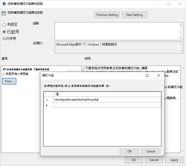Select the 未設定 radio button
This screenshot has width=186, height=166.
4,25
